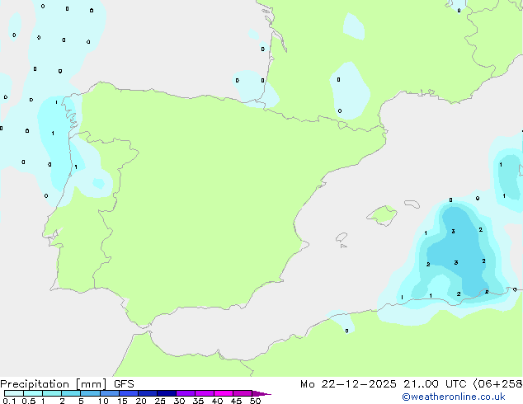Select the 30–35 mm purple legend swatch
The image size is (523, 404).
pyautogui.click(x=186, y=393)
